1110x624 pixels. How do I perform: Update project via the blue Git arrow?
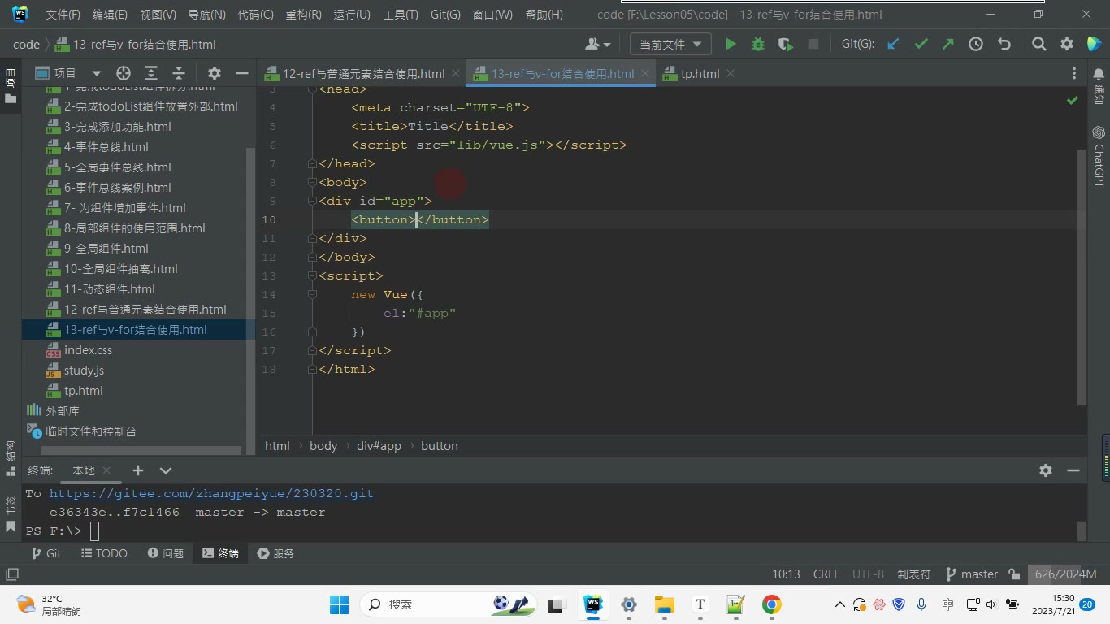click(x=893, y=45)
